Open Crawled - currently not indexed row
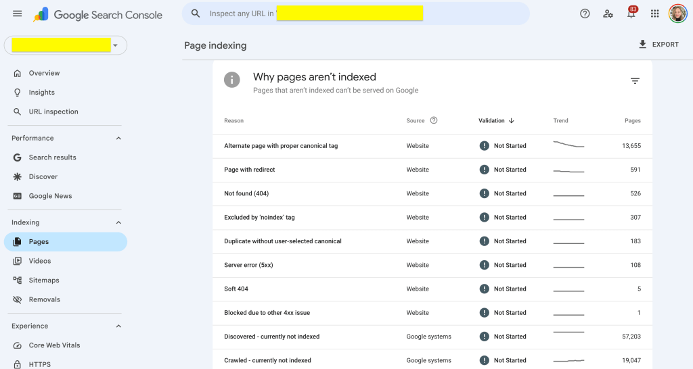 coord(432,360)
